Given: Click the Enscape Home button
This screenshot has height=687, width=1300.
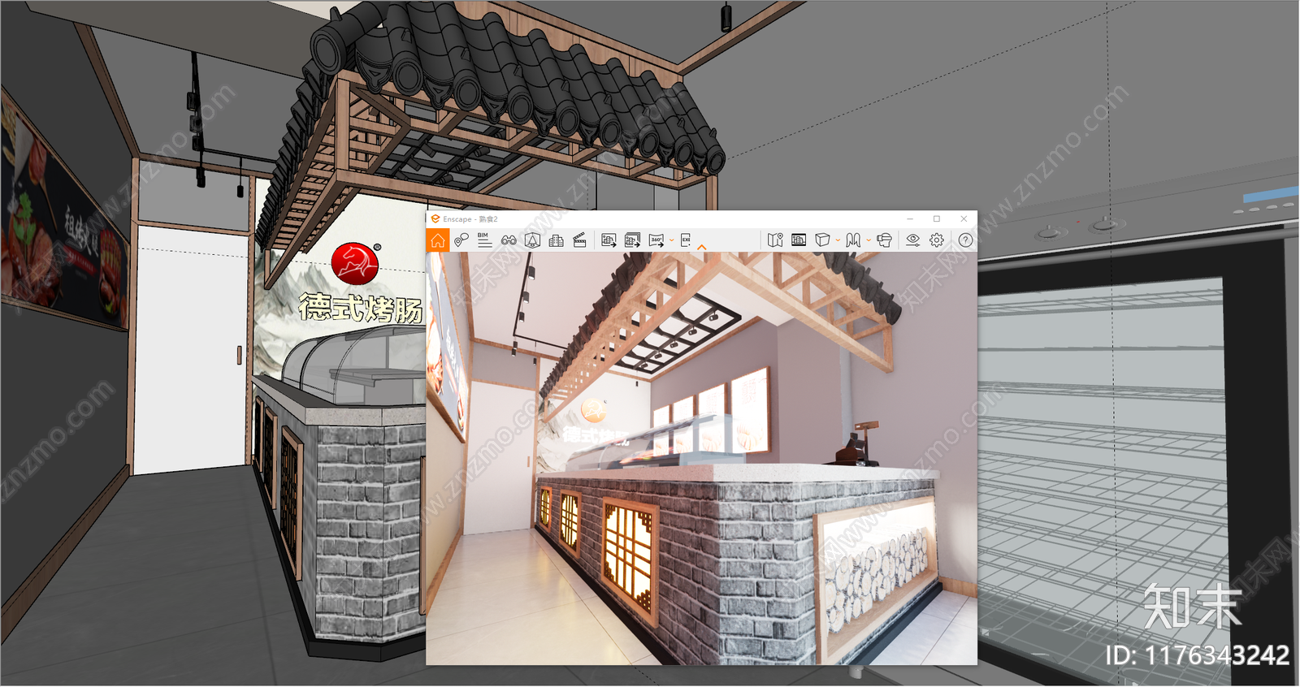Looking at the screenshot, I should (x=437, y=240).
